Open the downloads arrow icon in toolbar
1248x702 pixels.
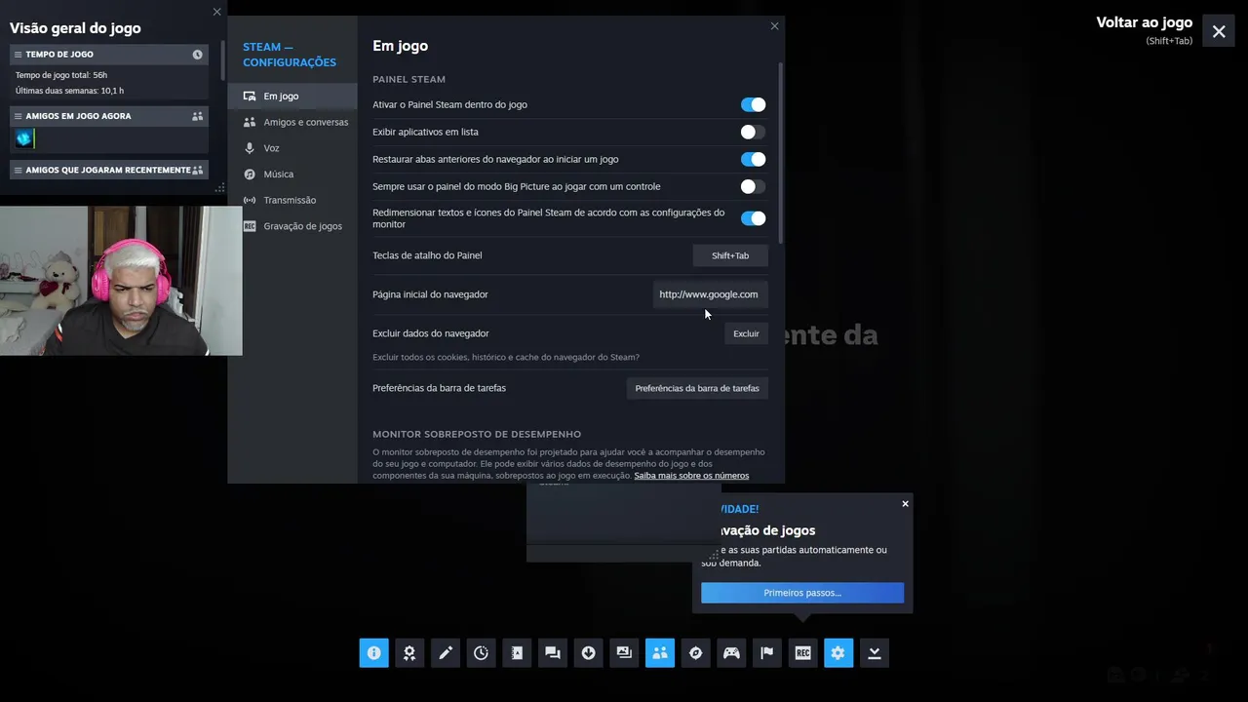[x=588, y=653]
